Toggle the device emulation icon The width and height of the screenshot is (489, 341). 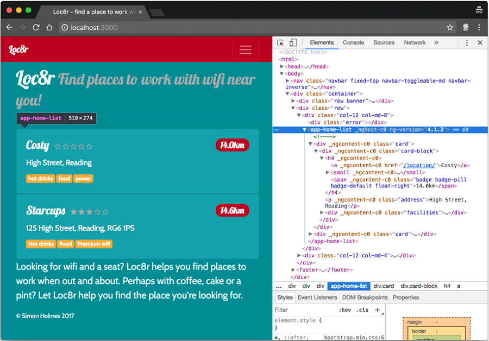292,42
